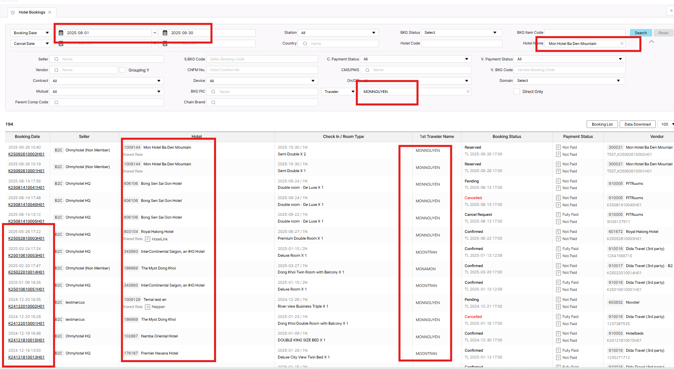Viewport: 674px width, 370px height.
Task: Click the search icon in Seller field
Action: tap(56, 59)
